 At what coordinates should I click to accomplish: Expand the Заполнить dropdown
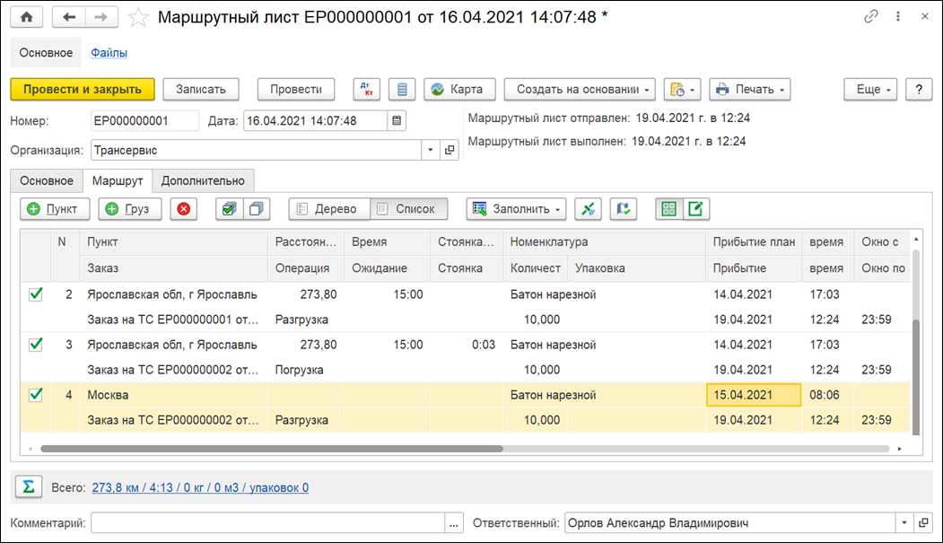[x=516, y=208]
